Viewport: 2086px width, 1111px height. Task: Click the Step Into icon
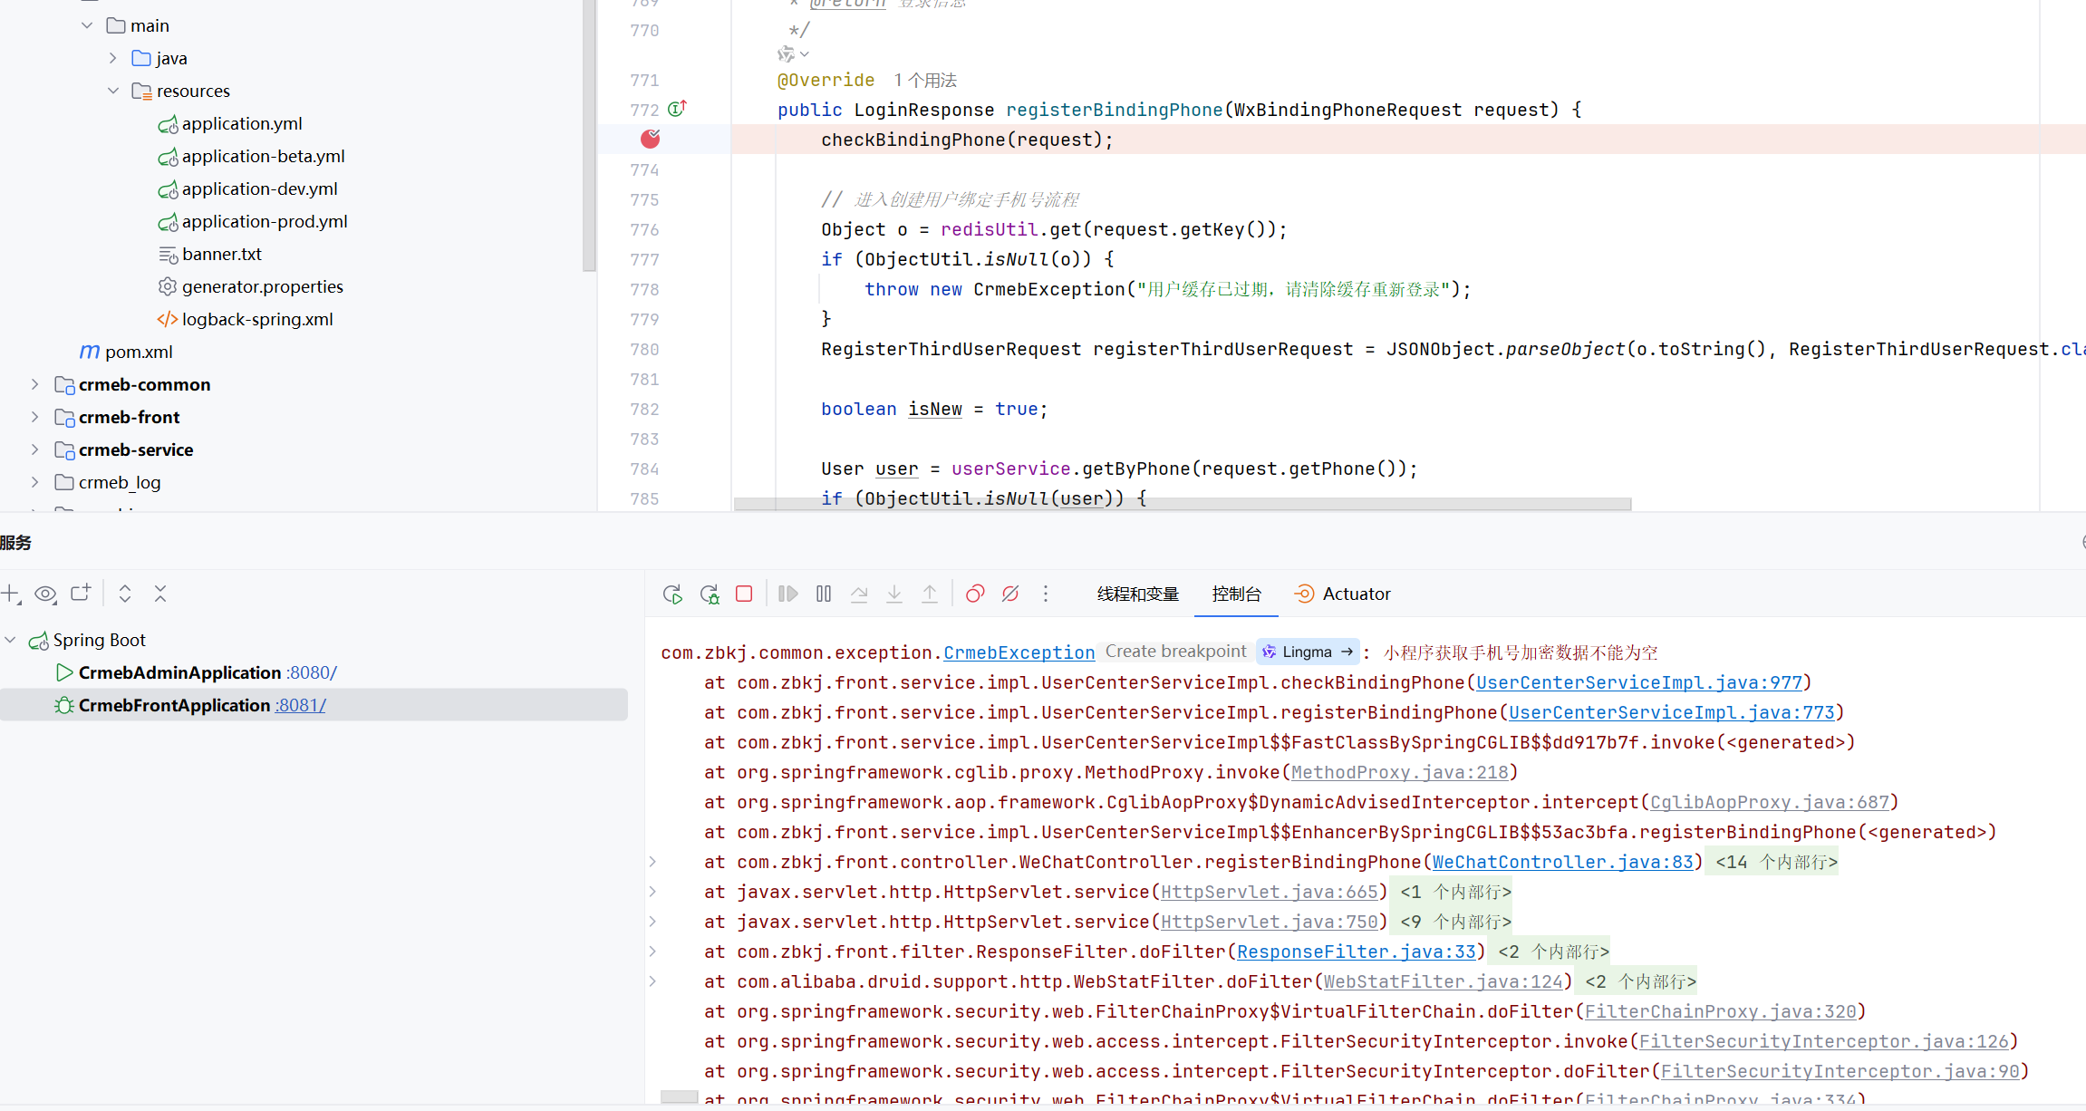point(894,594)
